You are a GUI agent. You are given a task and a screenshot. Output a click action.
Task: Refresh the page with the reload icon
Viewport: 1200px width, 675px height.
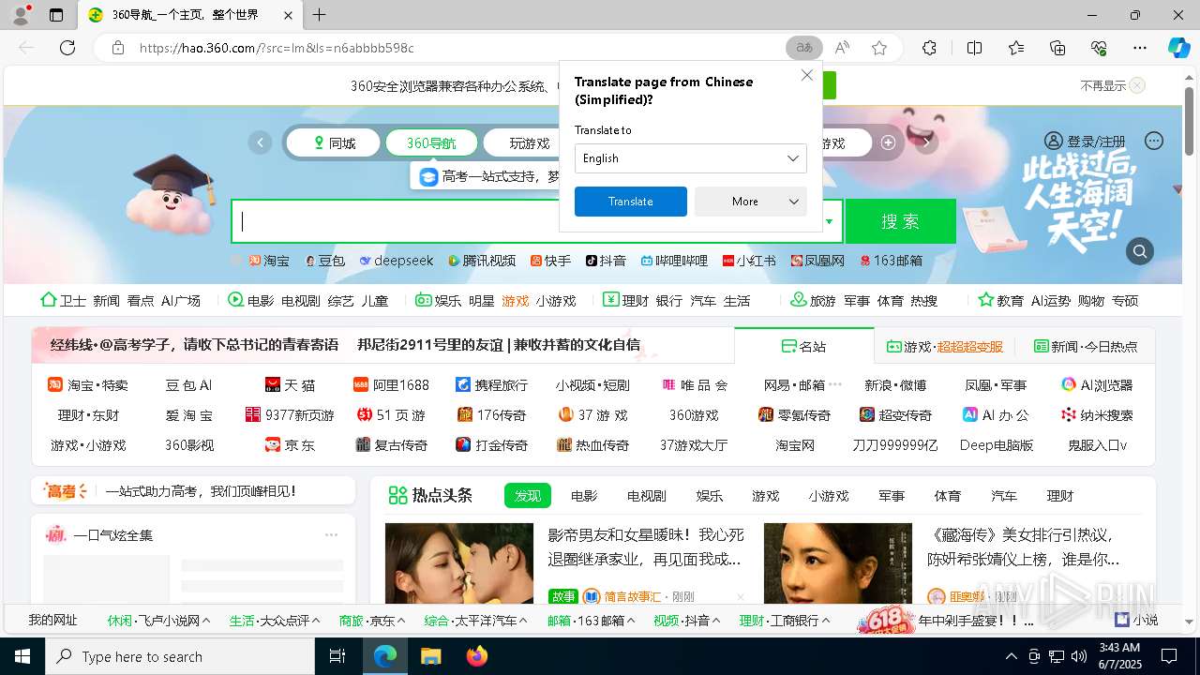tap(67, 48)
